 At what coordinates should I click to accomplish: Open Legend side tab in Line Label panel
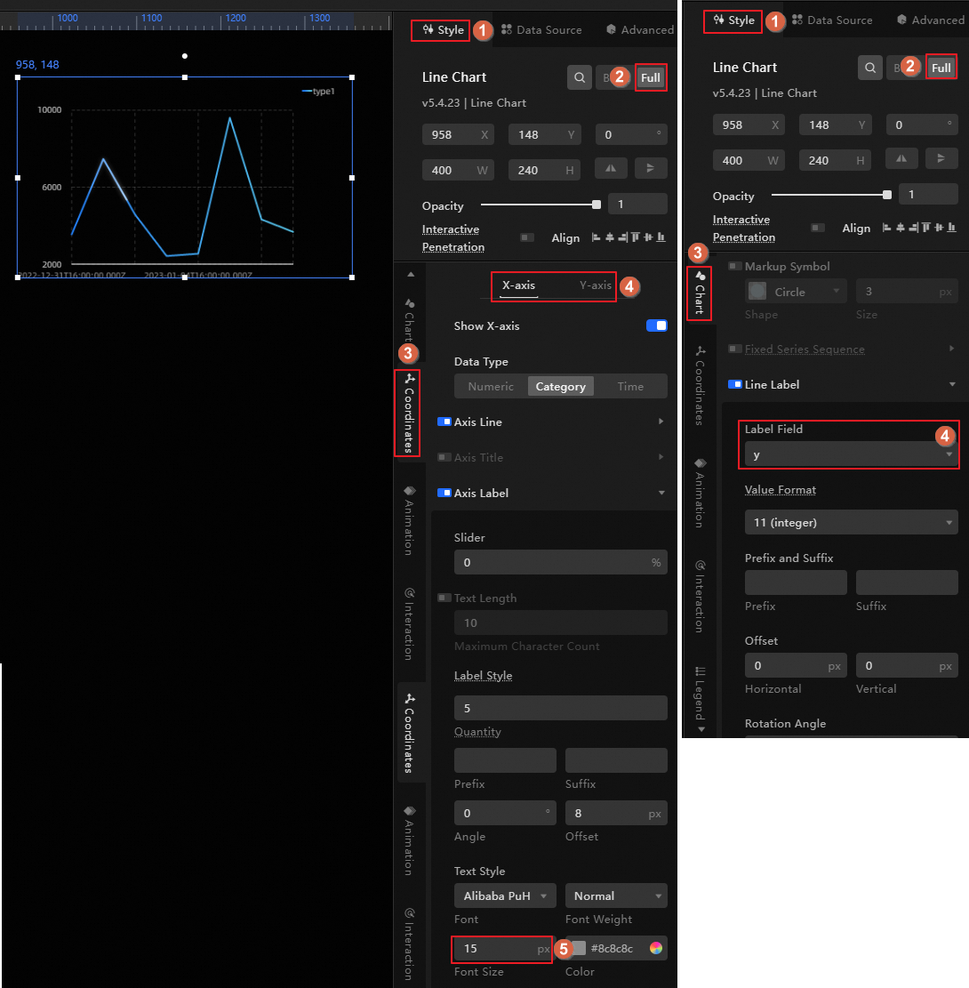tap(700, 694)
